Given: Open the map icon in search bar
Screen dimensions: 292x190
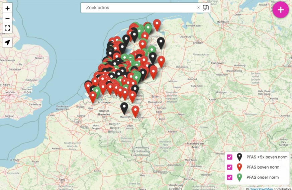Looking at the screenshot, I should point(206,8).
